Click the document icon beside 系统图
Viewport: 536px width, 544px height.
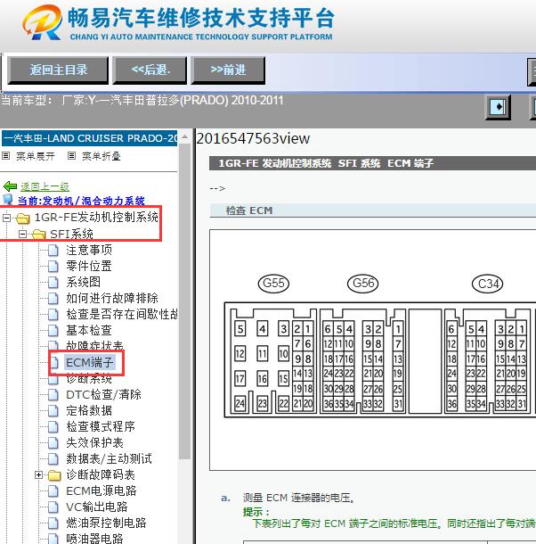(x=53, y=282)
